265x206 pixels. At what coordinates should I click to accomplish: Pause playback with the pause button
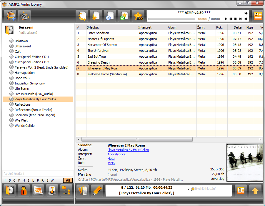click(x=231, y=19)
